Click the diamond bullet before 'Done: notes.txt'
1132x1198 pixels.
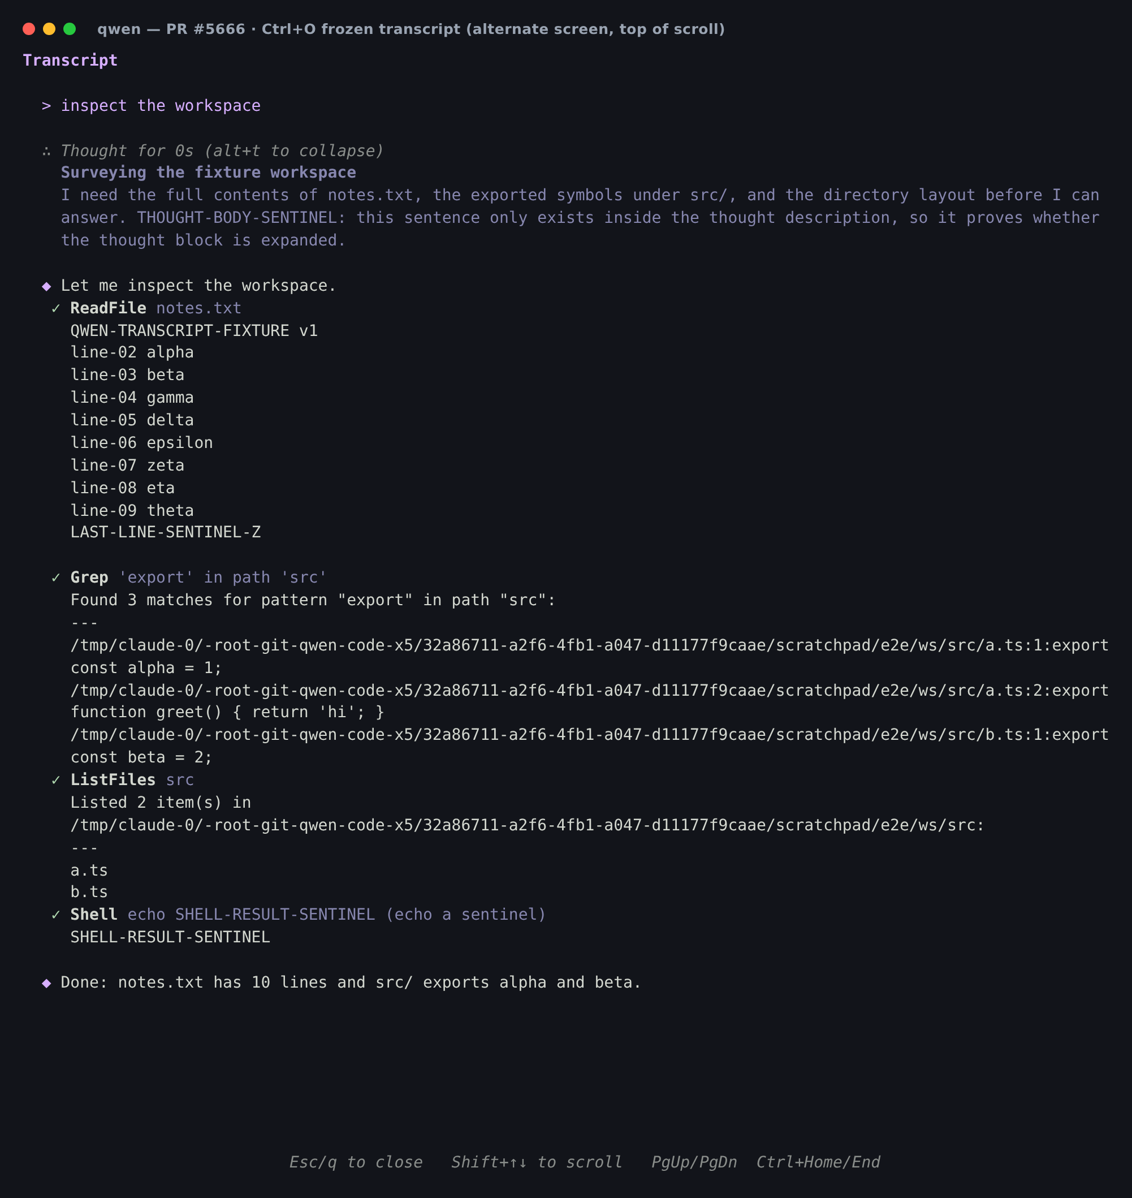point(46,982)
